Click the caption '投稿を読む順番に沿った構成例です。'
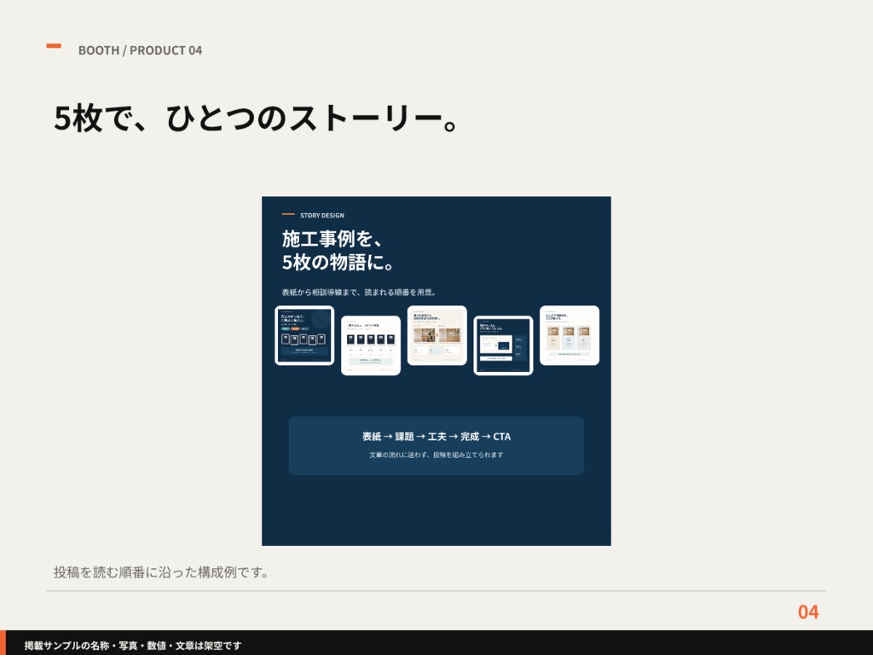 [161, 572]
